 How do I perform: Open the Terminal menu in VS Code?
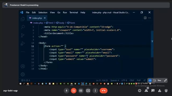click(x=74, y=13)
